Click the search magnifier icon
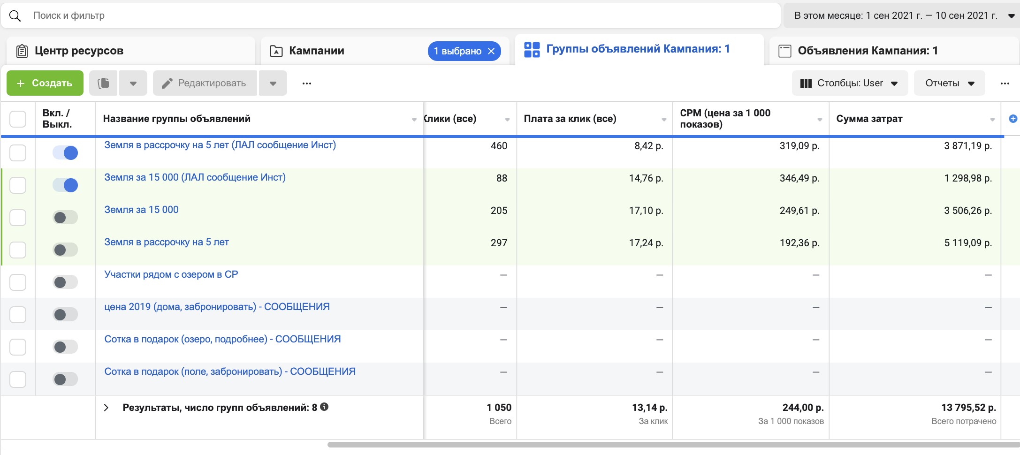 pyautogui.click(x=15, y=16)
